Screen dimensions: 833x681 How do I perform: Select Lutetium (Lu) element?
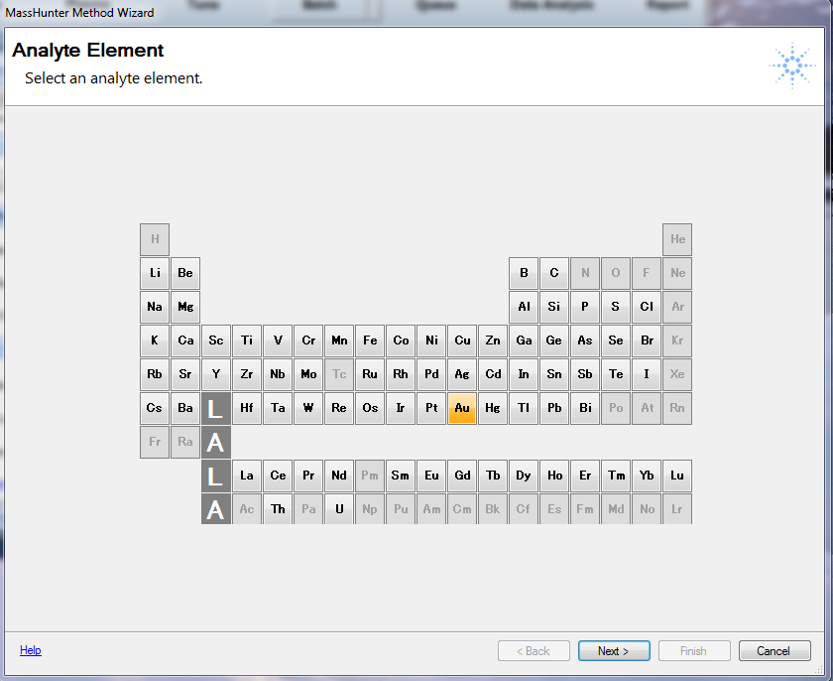[677, 476]
